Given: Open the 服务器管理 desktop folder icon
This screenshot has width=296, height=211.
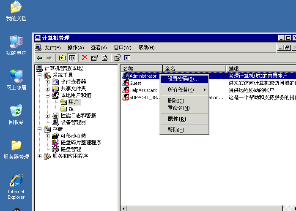Looking at the screenshot, I should tap(16, 150).
